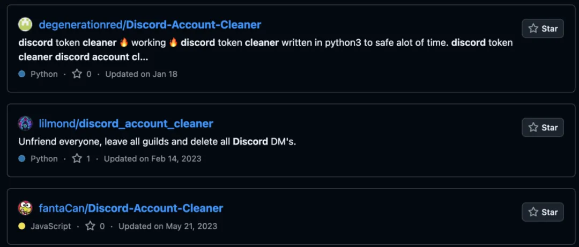Click the yellow JavaScript language dot
579x247 pixels.
(22, 226)
